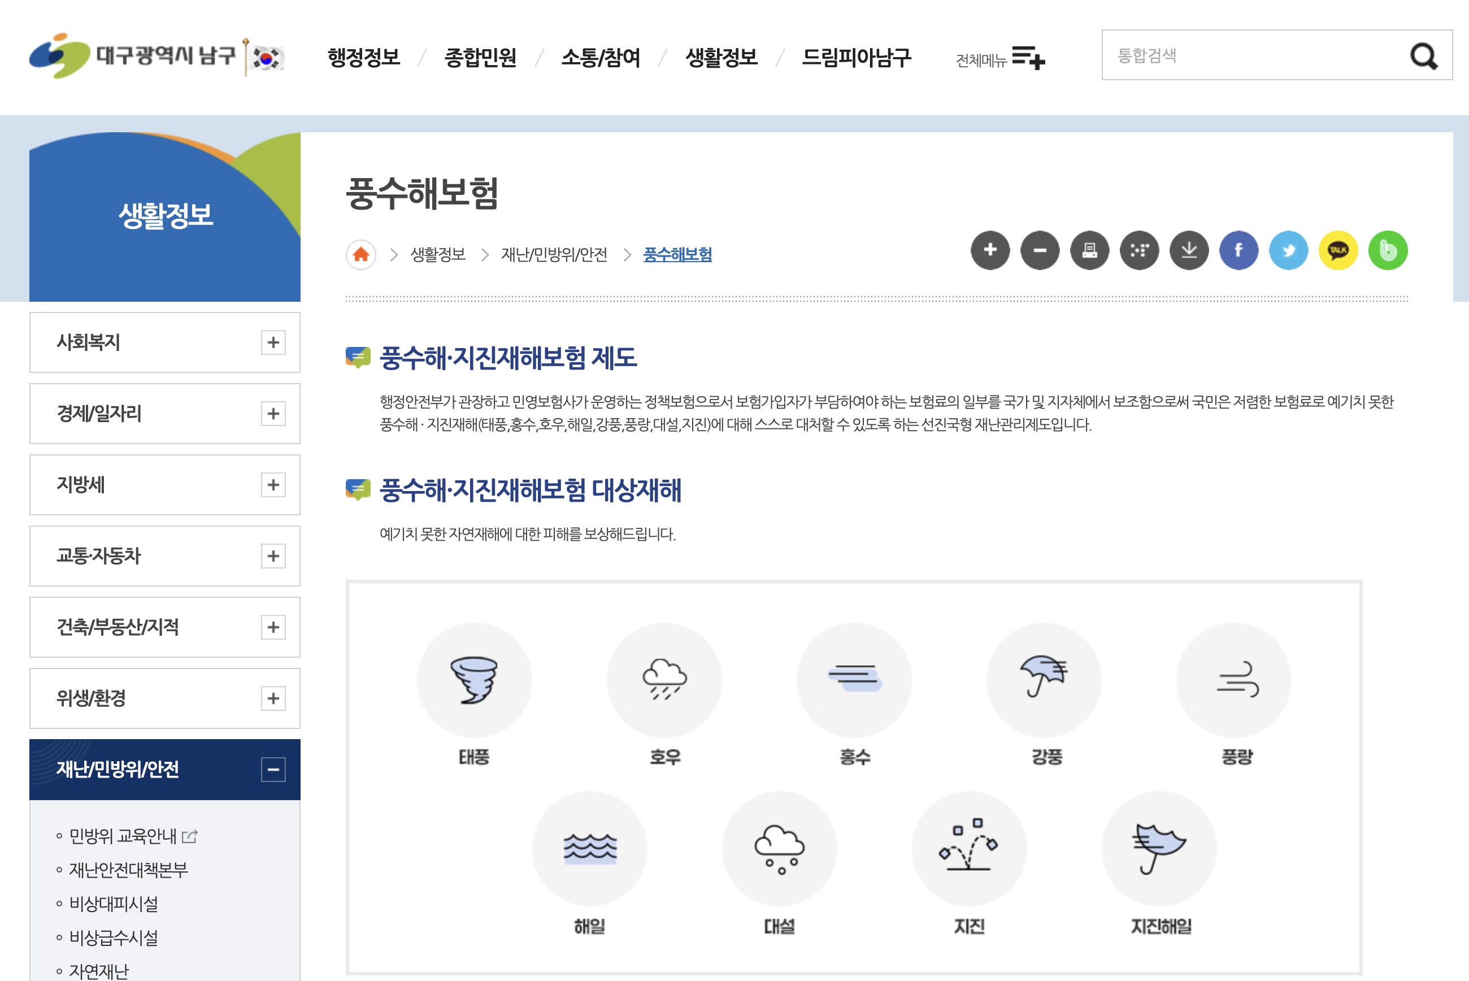This screenshot has height=981, width=1469.
Task: Expand the 경제/일자리 sidebar section
Action: tap(273, 414)
